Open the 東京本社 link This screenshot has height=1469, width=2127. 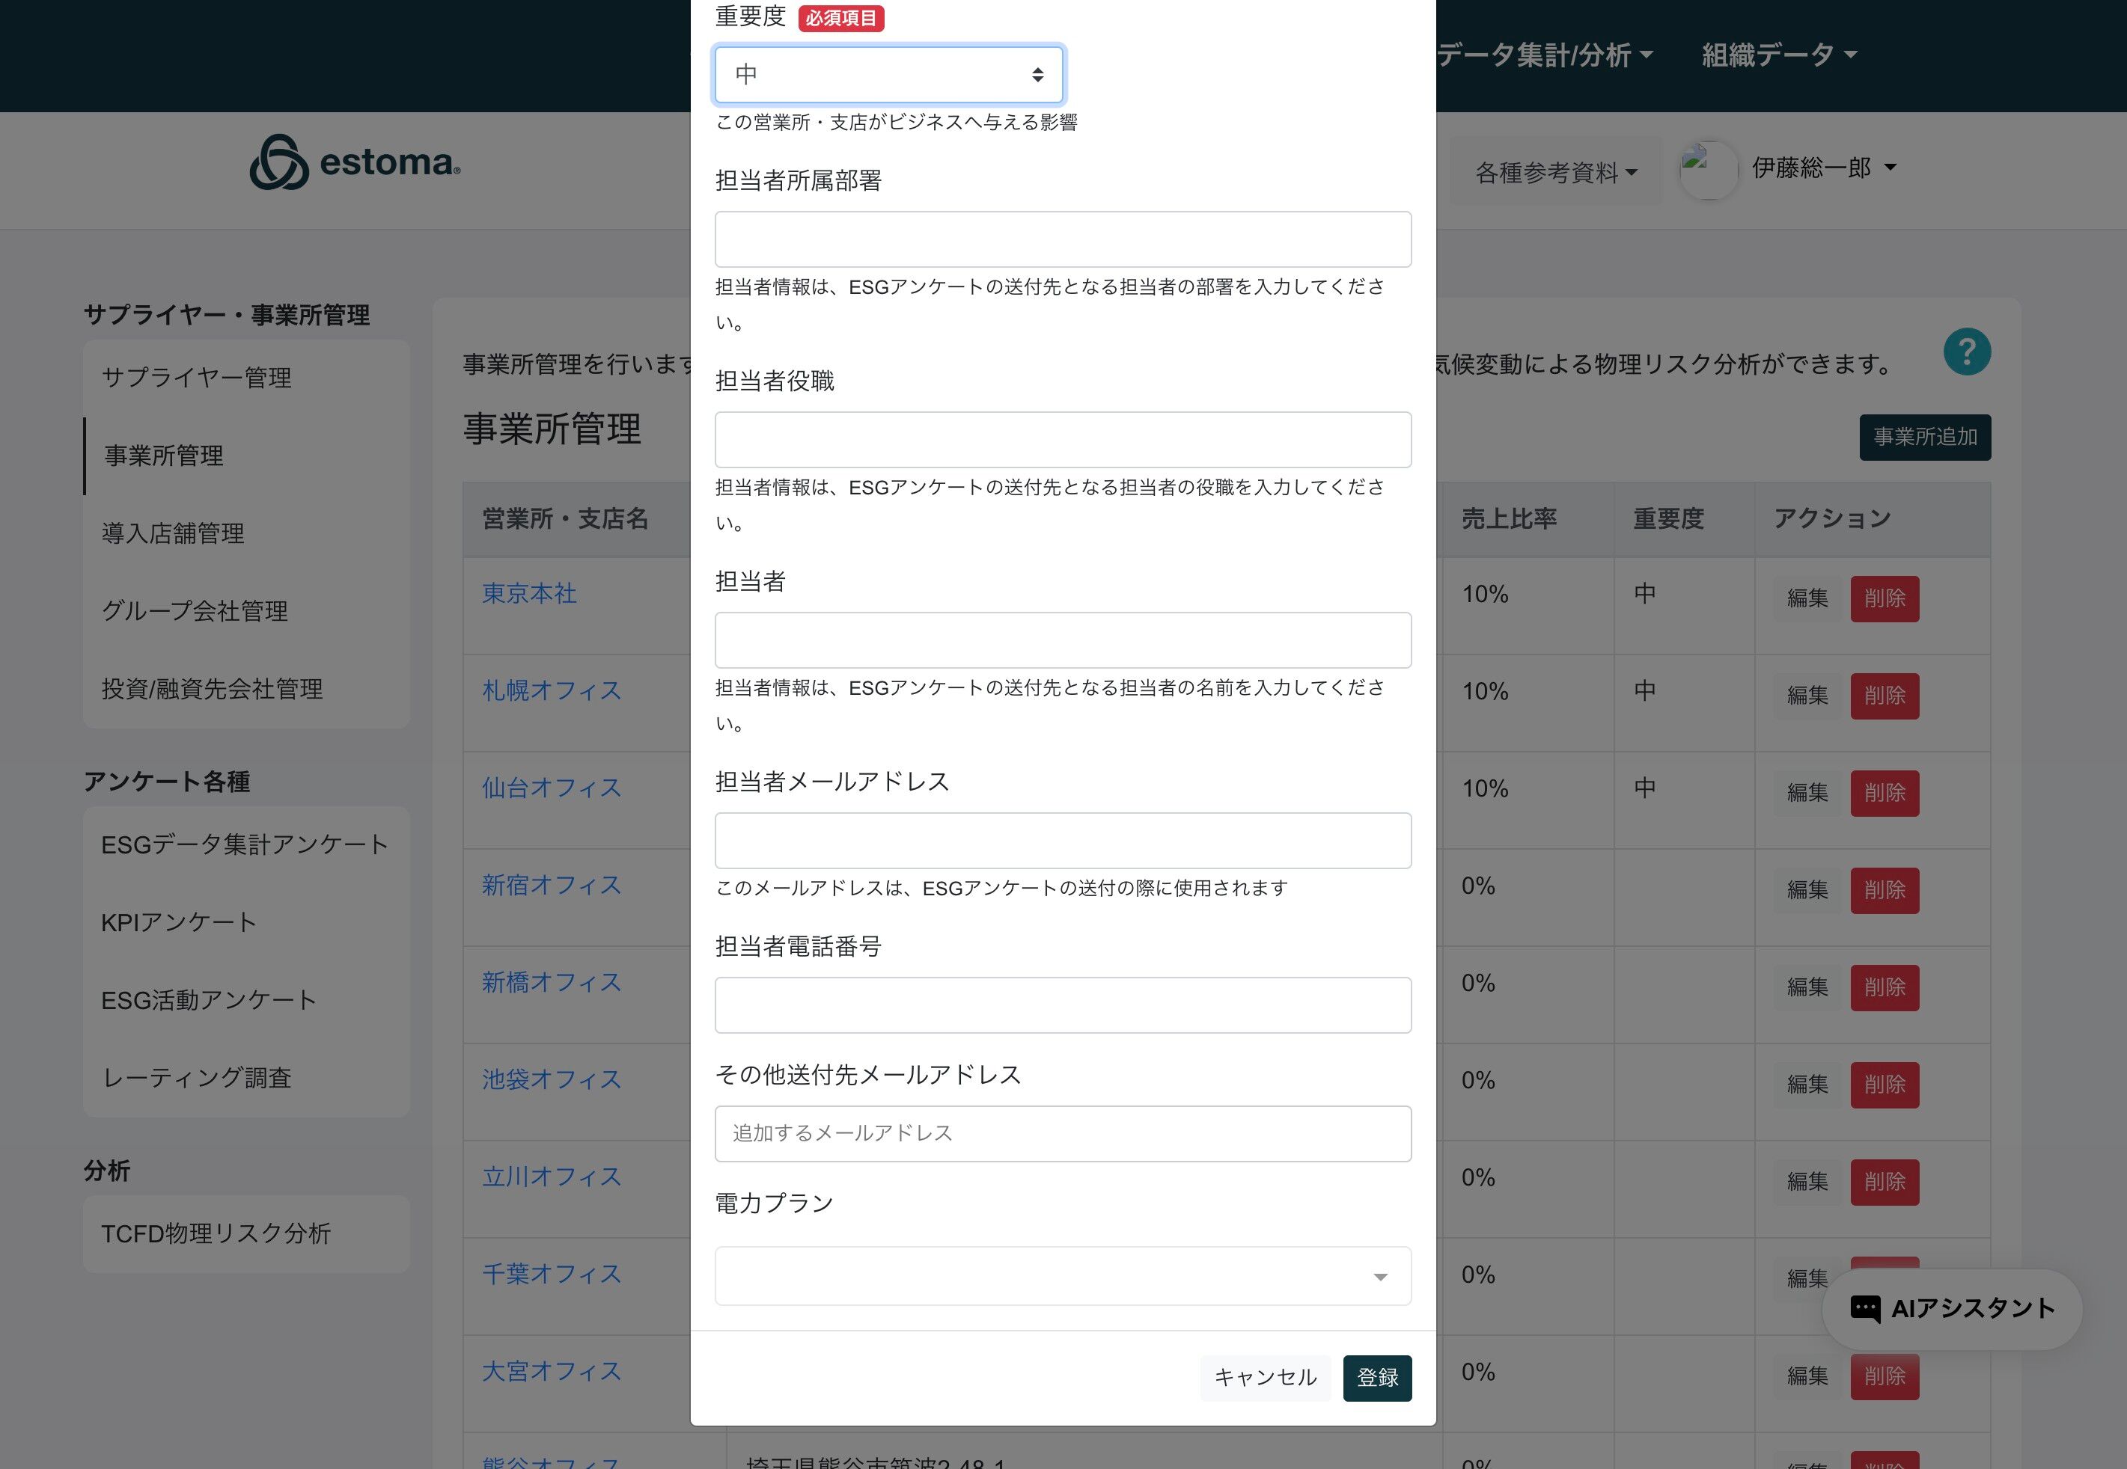coord(529,594)
